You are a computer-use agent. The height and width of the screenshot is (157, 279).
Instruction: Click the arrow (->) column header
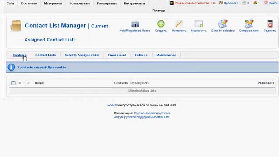28,83
